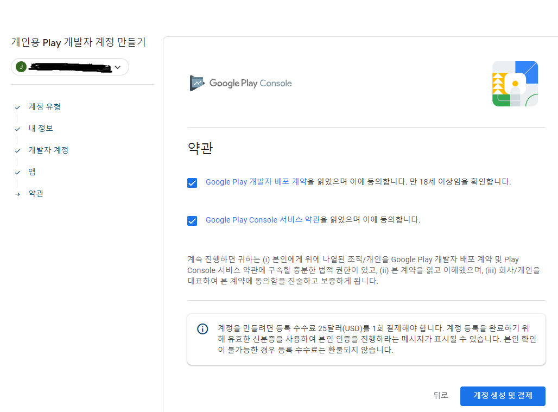Click the checkmark icon beside 앱

click(x=17, y=172)
